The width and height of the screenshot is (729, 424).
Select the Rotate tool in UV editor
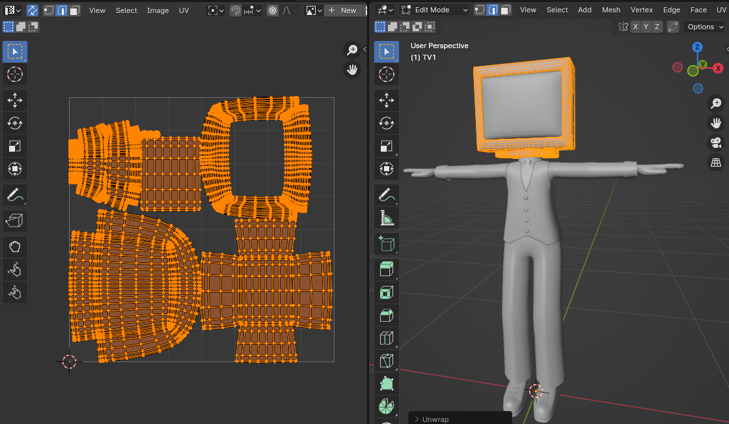[x=15, y=123]
